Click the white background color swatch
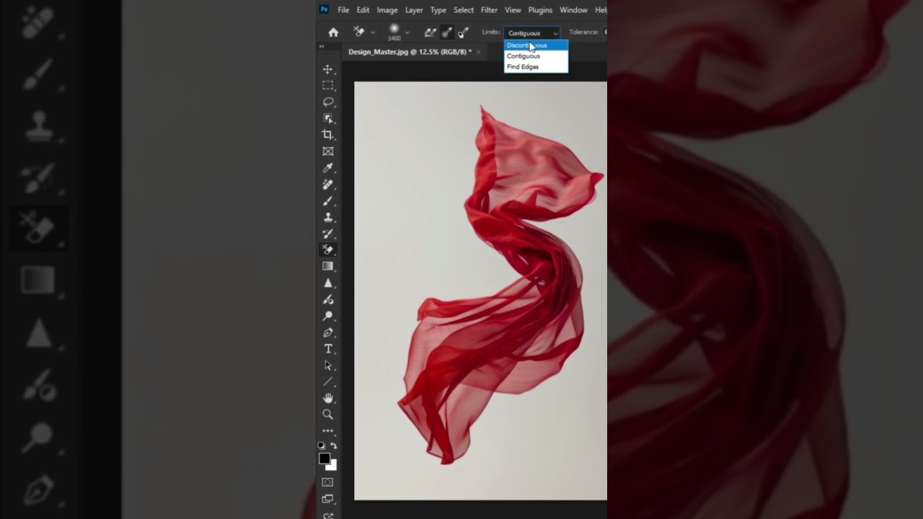The width and height of the screenshot is (923, 519). pos(332,466)
